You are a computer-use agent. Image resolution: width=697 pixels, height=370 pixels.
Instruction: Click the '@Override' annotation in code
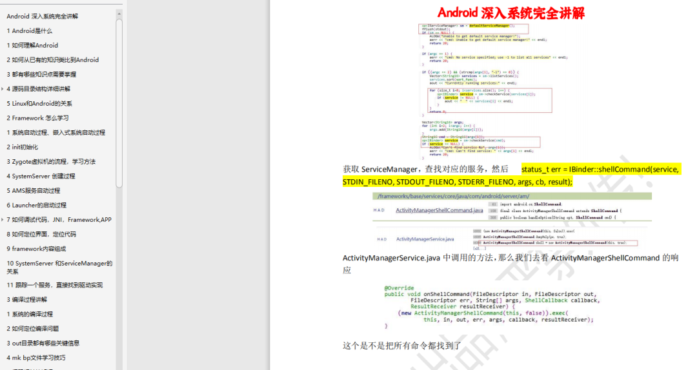[x=399, y=288]
